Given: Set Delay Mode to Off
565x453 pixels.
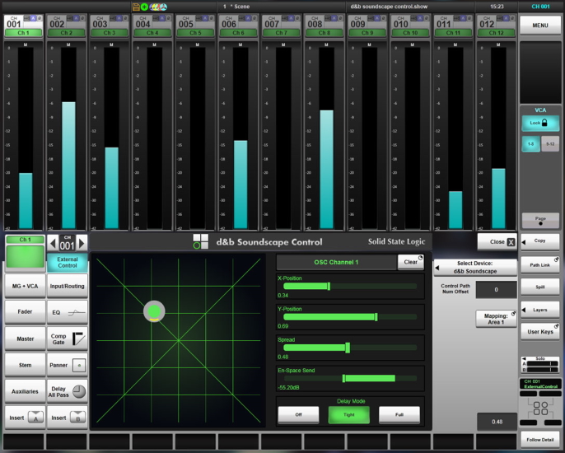Looking at the screenshot, I should point(298,414).
